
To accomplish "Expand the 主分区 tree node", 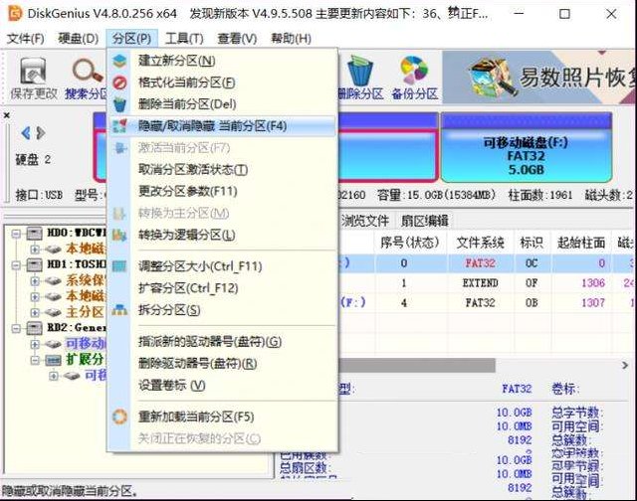I will tap(34, 312).
